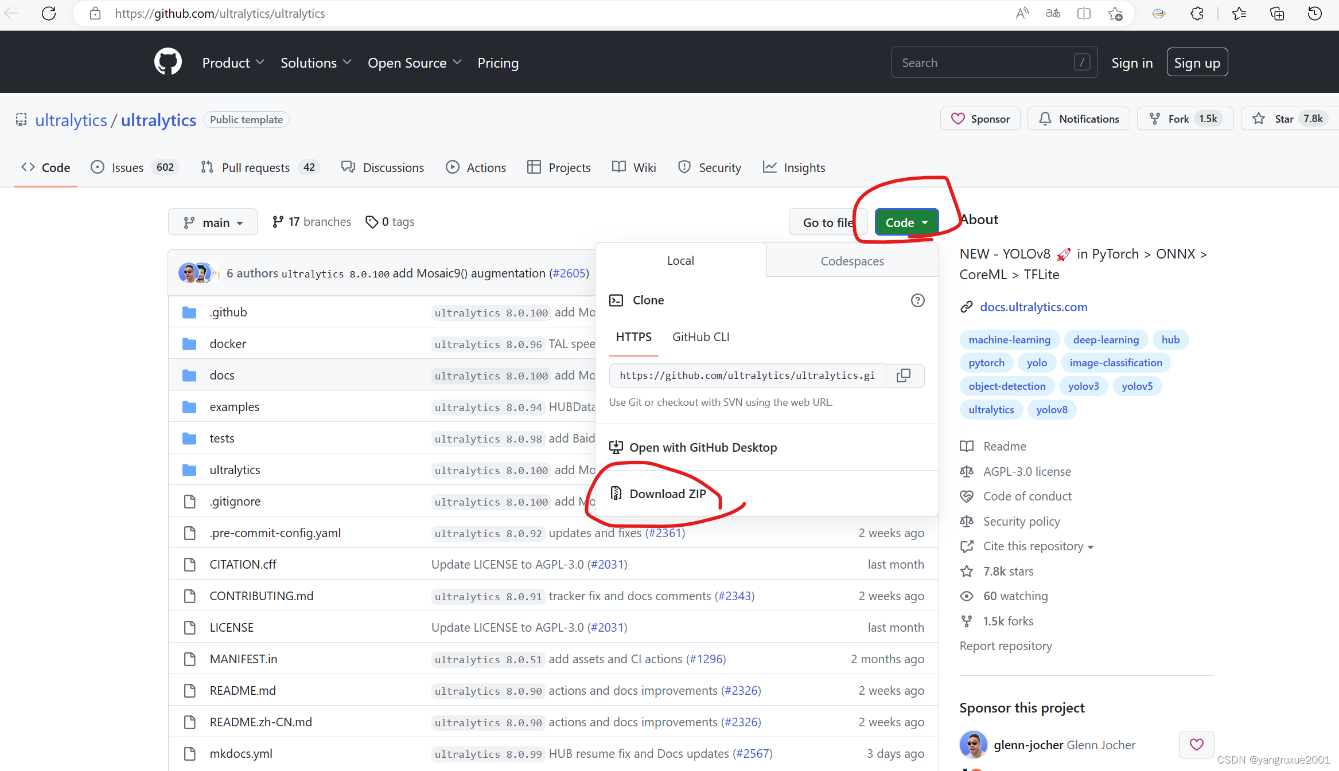Add page to browser favorites
The width and height of the screenshot is (1339, 771).
(1115, 13)
